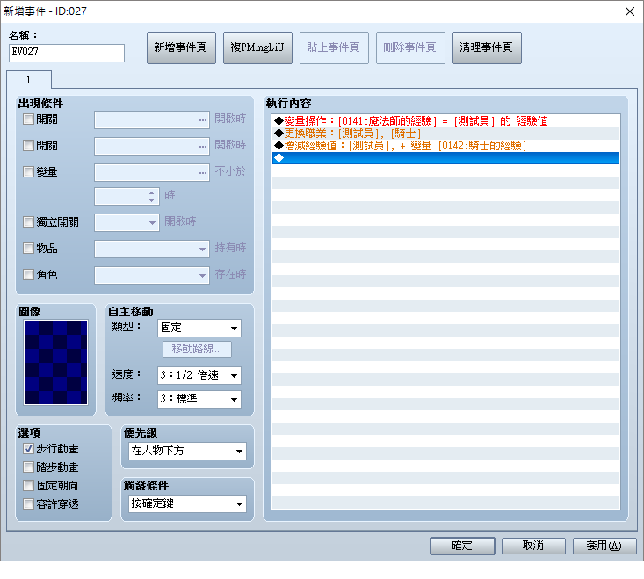
Task: Click the second 開關 selector field
Action: coord(152,146)
